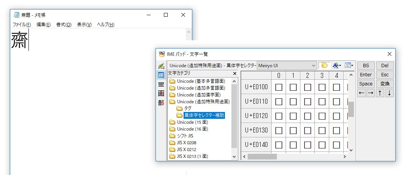
Task: Select the JIS X 0212 folder
Action: point(182,150)
